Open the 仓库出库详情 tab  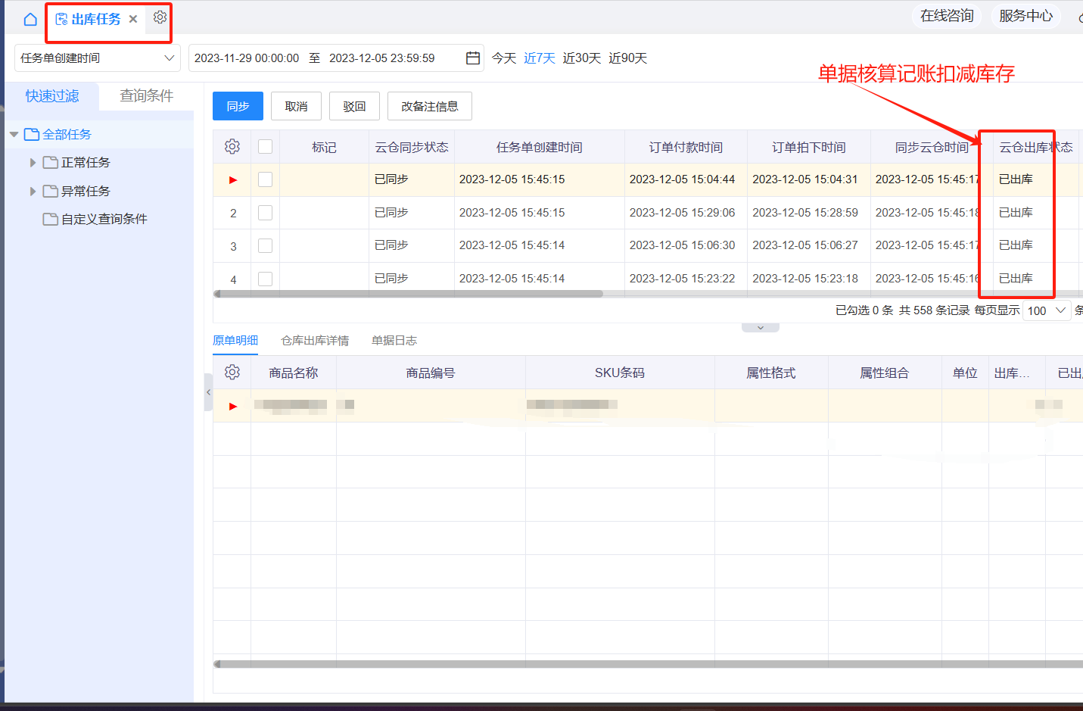coord(315,341)
